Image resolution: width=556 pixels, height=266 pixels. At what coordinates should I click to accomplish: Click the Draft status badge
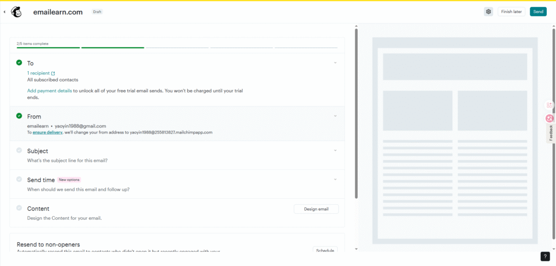tap(97, 12)
